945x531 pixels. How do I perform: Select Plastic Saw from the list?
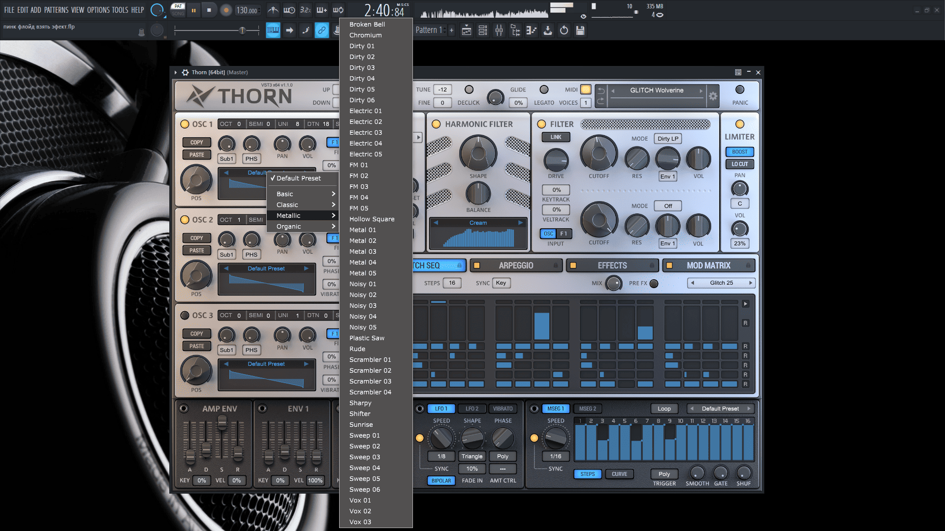[x=376, y=338]
